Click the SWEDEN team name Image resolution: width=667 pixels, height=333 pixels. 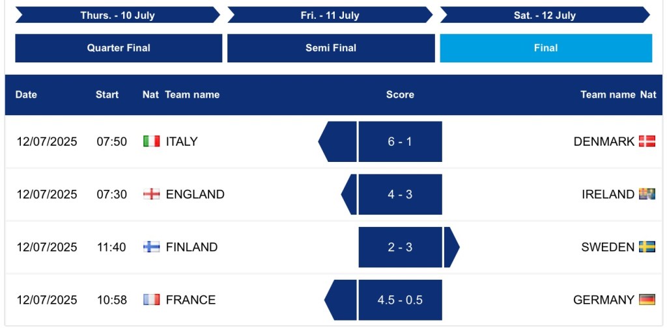tap(608, 247)
